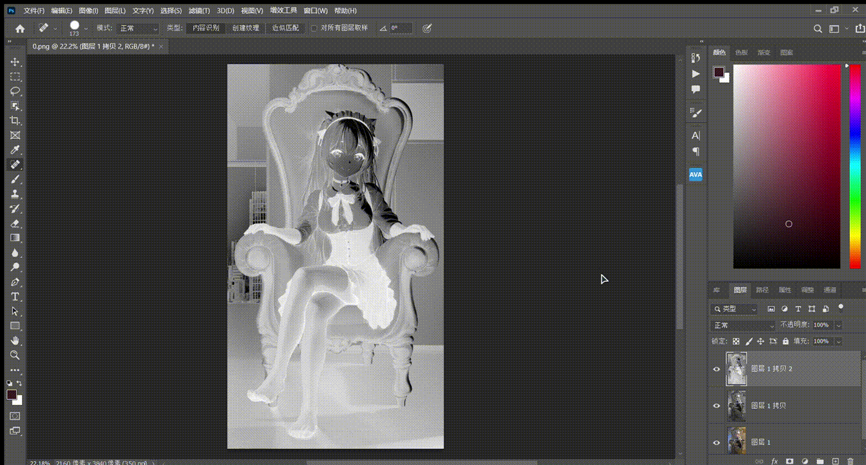Click the angle input field
866x465 pixels.
tap(401, 28)
